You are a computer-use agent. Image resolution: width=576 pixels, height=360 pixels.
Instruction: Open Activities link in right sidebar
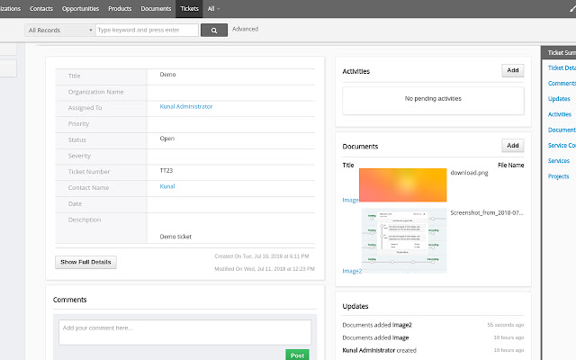[560, 114]
